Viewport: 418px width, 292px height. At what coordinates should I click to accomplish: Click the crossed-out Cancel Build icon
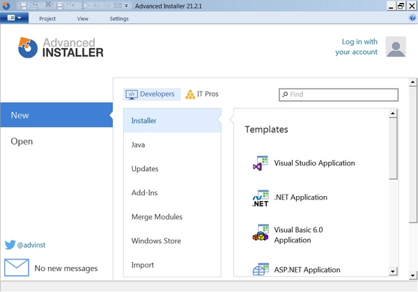click(49, 6)
